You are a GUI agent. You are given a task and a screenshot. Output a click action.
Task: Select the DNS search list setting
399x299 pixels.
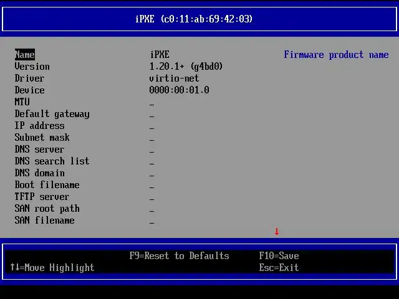pos(52,161)
